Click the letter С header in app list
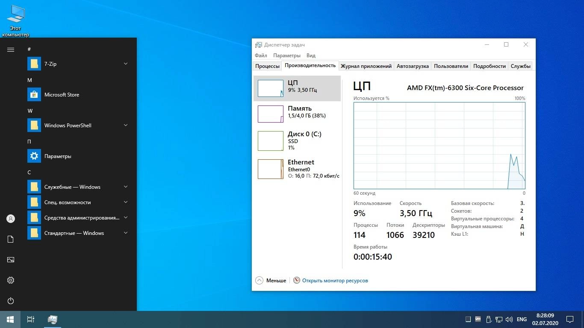This screenshot has height=328, width=584. [x=29, y=173]
